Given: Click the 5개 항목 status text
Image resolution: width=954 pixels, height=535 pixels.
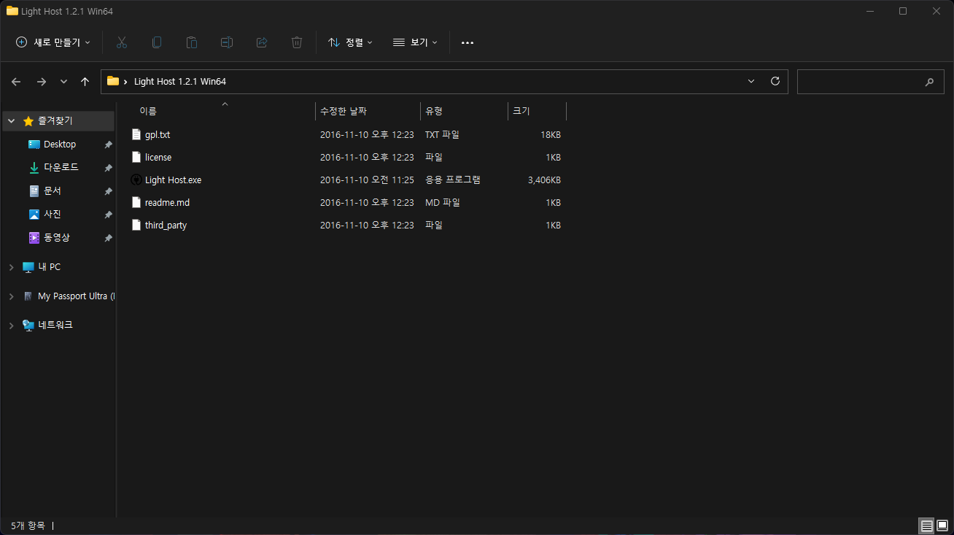Looking at the screenshot, I should pos(28,526).
